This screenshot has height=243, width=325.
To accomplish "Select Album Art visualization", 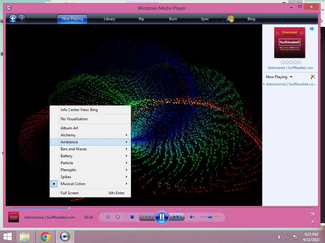I will tap(90, 128).
